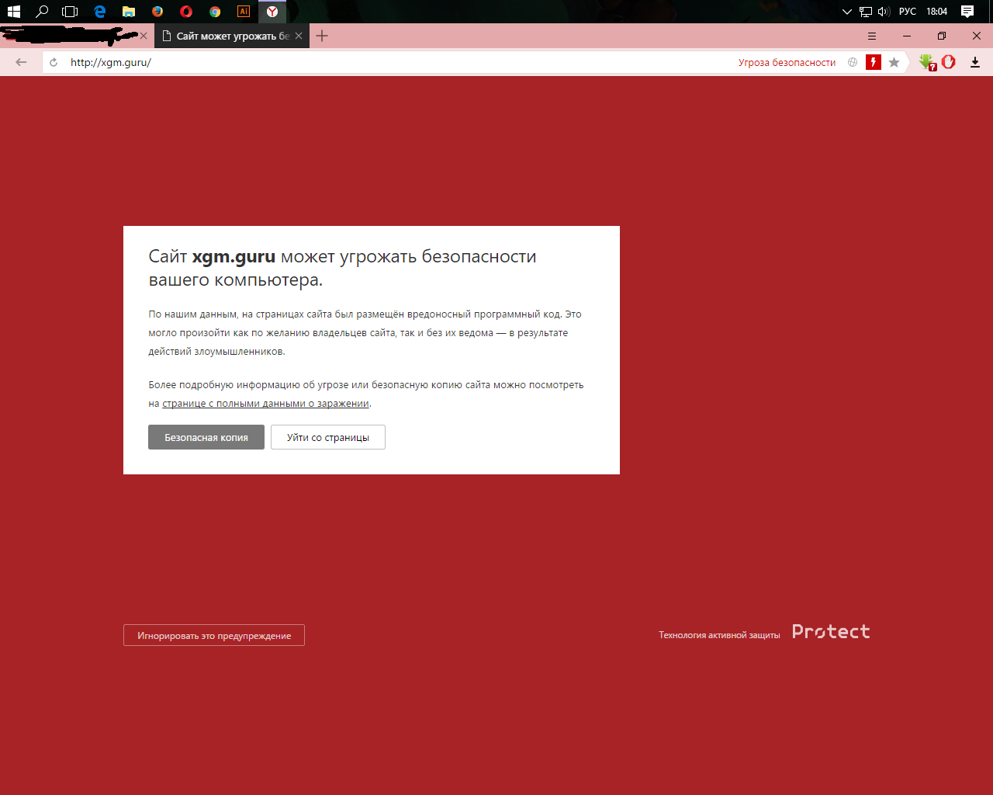Switch the РУС input language indicator
Image resolution: width=993 pixels, height=795 pixels.
pos(908,12)
